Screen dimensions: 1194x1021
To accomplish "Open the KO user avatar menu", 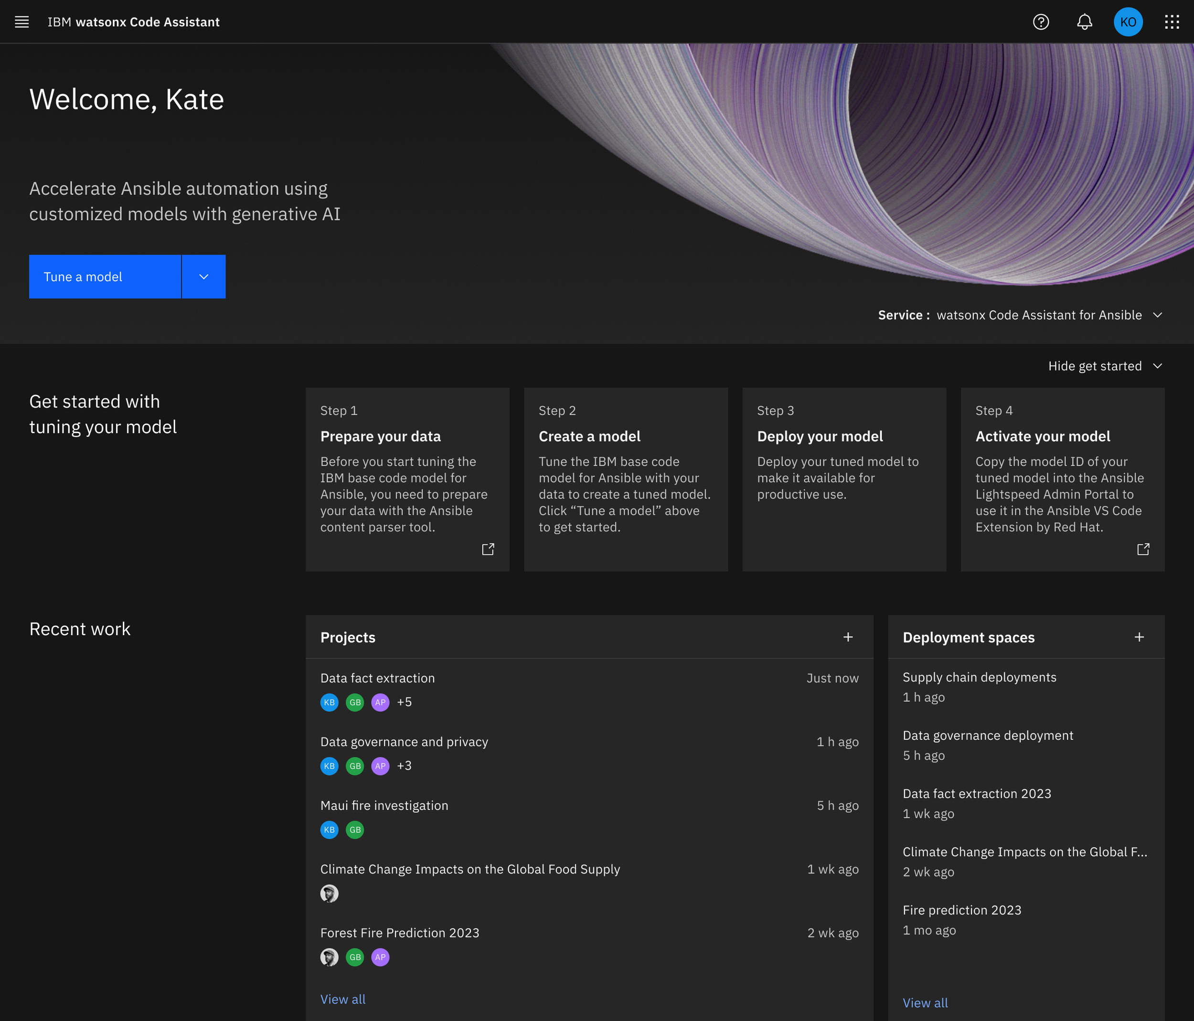I will click(x=1128, y=22).
